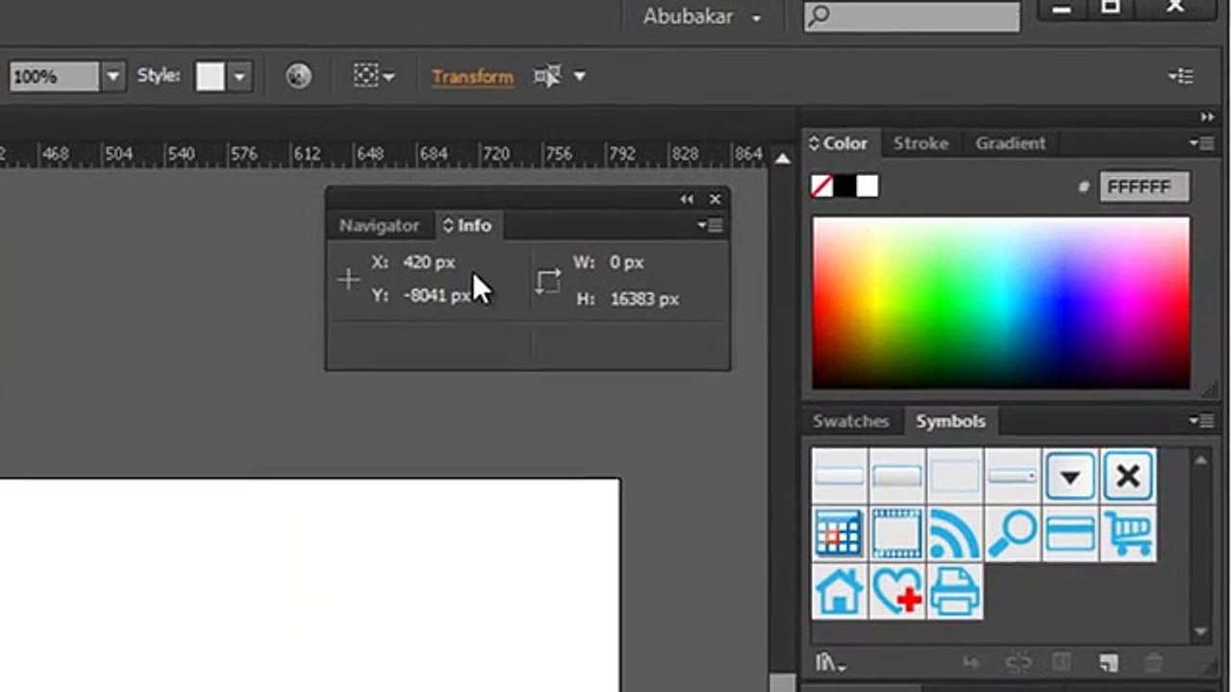Click the Style swatch preview

click(x=211, y=76)
